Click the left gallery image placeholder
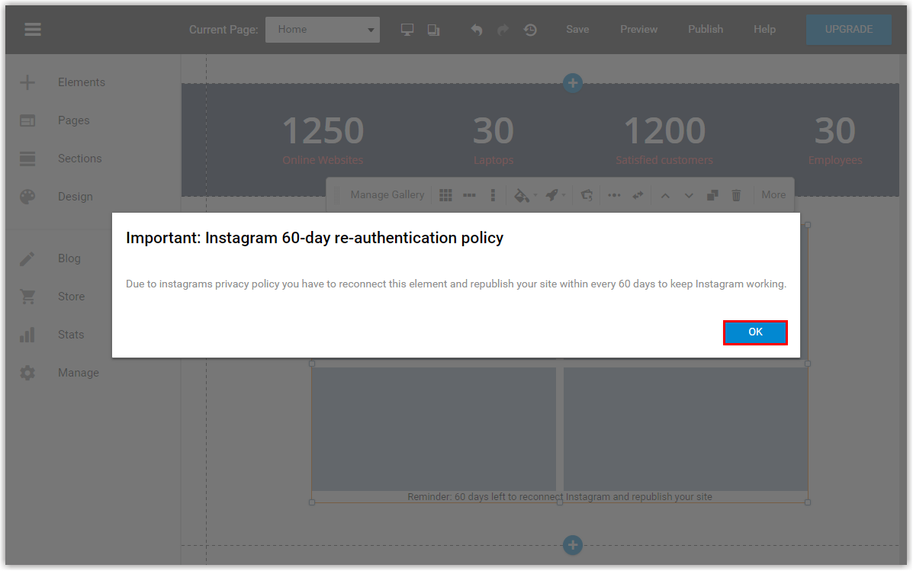913x571 pixels. pyautogui.click(x=434, y=428)
